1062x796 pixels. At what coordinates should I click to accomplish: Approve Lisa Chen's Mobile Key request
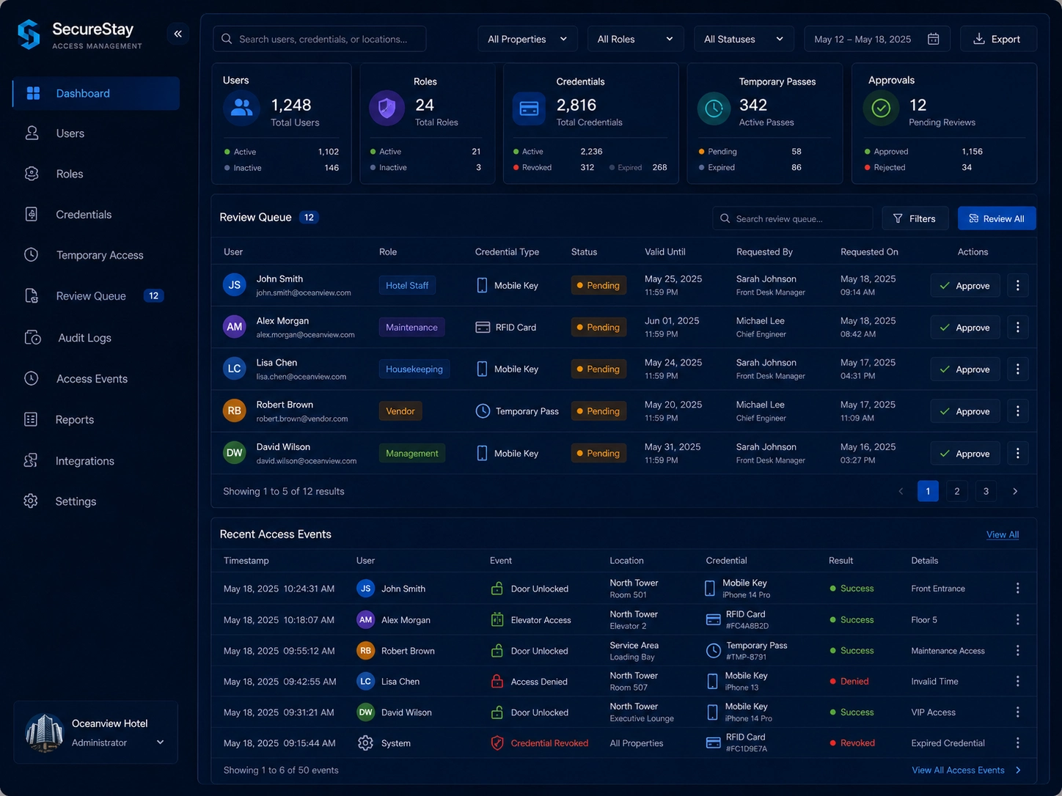[x=964, y=369]
